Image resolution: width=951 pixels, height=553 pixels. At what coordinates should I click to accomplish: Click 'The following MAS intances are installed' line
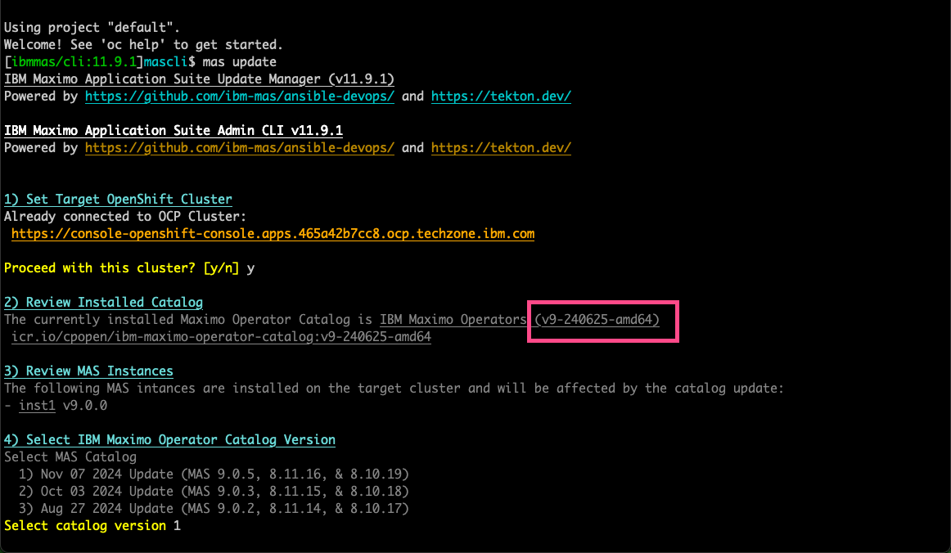click(x=394, y=388)
